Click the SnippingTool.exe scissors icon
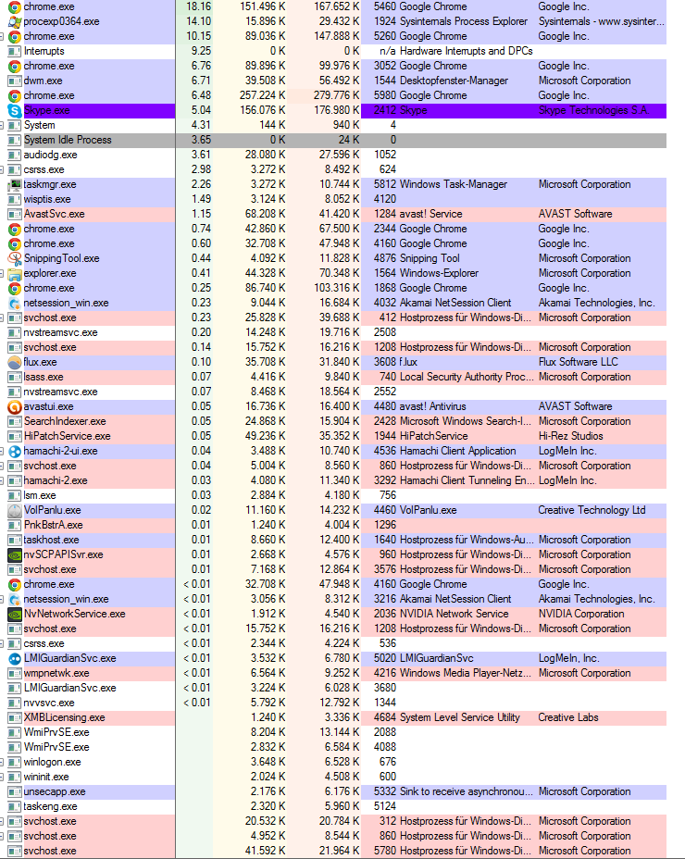The image size is (685, 859). point(15,258)
